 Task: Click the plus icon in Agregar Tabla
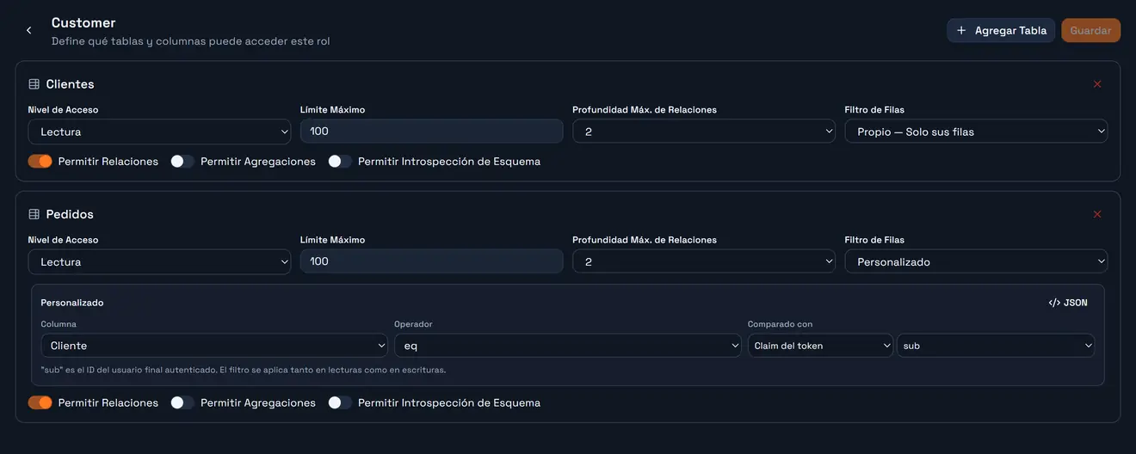[961, 30]
